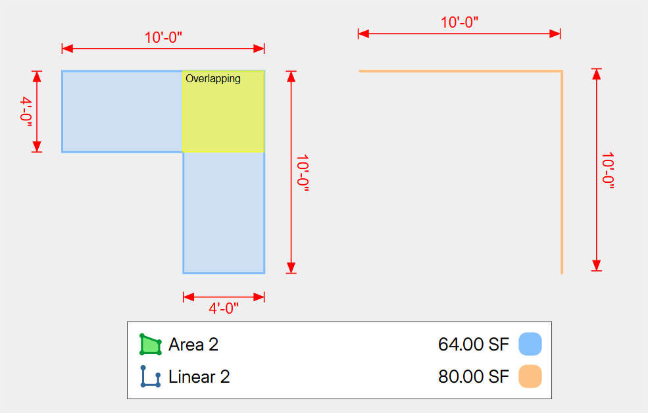Select the 64.00 SF quantity value

[x=473, y=345]
